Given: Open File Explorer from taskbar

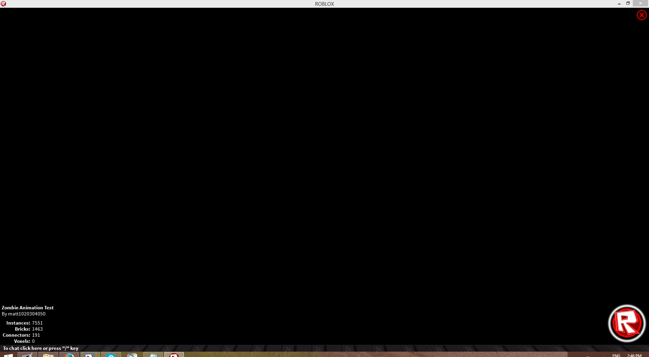Looking at the screenshot, I should [48, 355].
